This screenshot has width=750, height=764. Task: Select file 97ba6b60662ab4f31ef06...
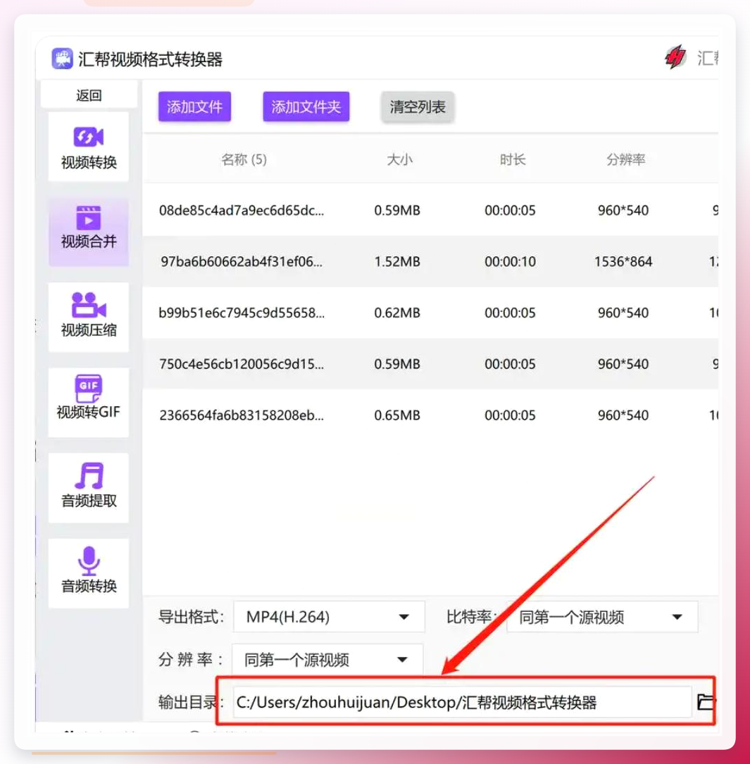[x=242, y=262]
